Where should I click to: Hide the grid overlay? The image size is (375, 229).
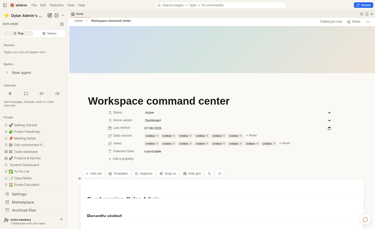[x=192, y=174]
